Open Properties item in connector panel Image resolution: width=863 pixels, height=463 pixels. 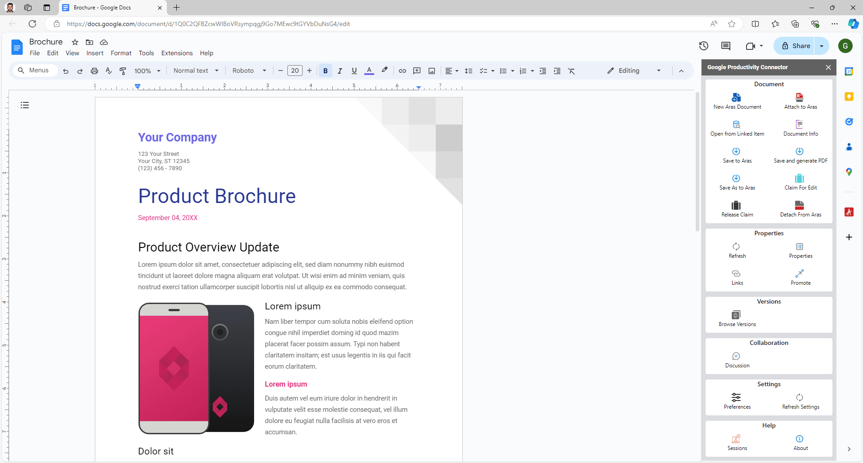pyautogui.click(x=800, y=250)
